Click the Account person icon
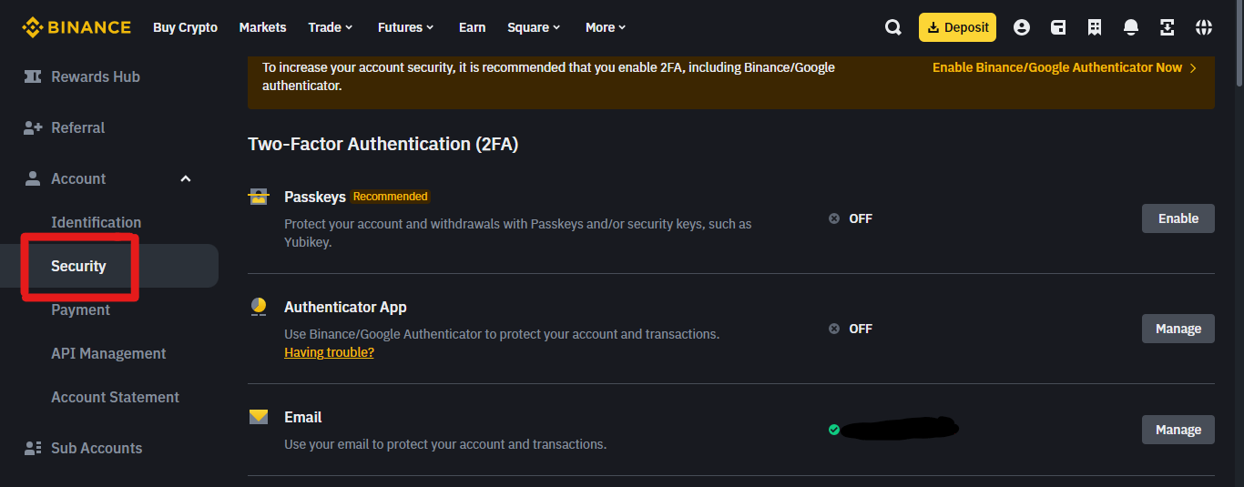This screenshot has height=487, width=1244. pyautogui.click(x=33, y=178)
